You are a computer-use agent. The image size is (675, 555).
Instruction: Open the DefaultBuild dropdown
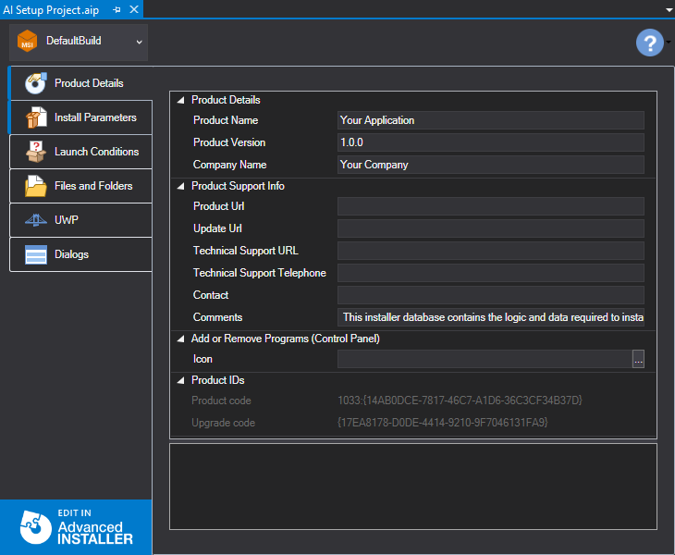point(139,42)
